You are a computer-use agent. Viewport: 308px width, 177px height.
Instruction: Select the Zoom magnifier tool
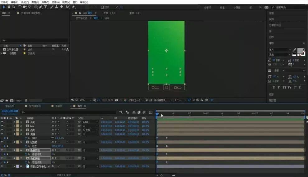(x=14, y=7)
